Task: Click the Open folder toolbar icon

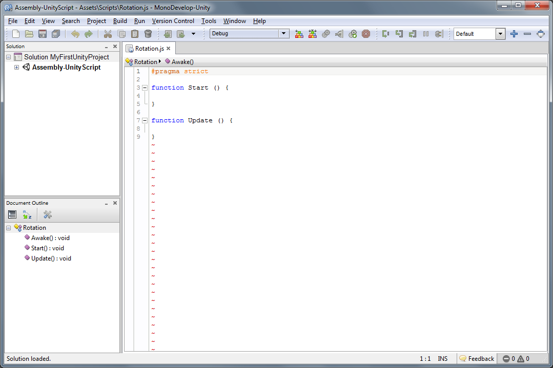Action: coord(29,34)
